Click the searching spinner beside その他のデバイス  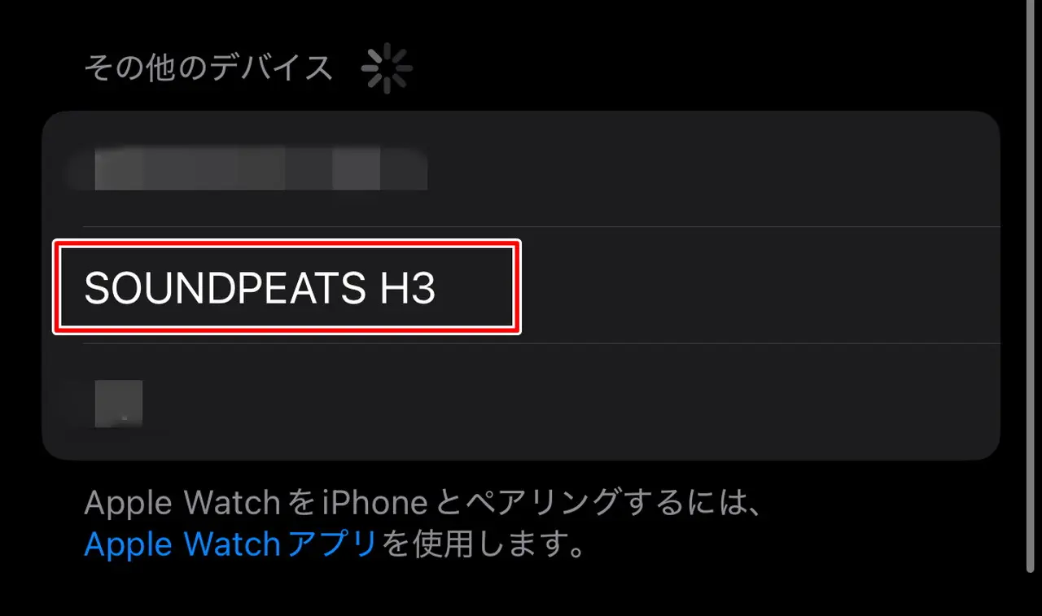(x=387, y=68)
